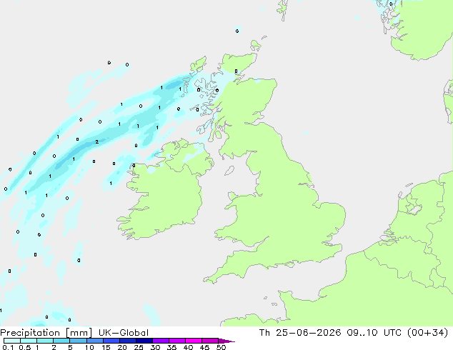Click the "50" legend scale label

point(221,347)
